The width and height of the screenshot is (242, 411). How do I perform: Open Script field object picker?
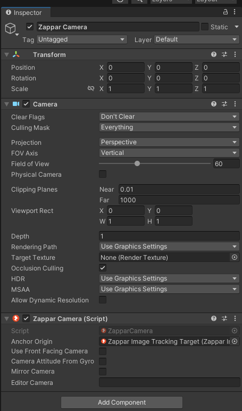235,331
